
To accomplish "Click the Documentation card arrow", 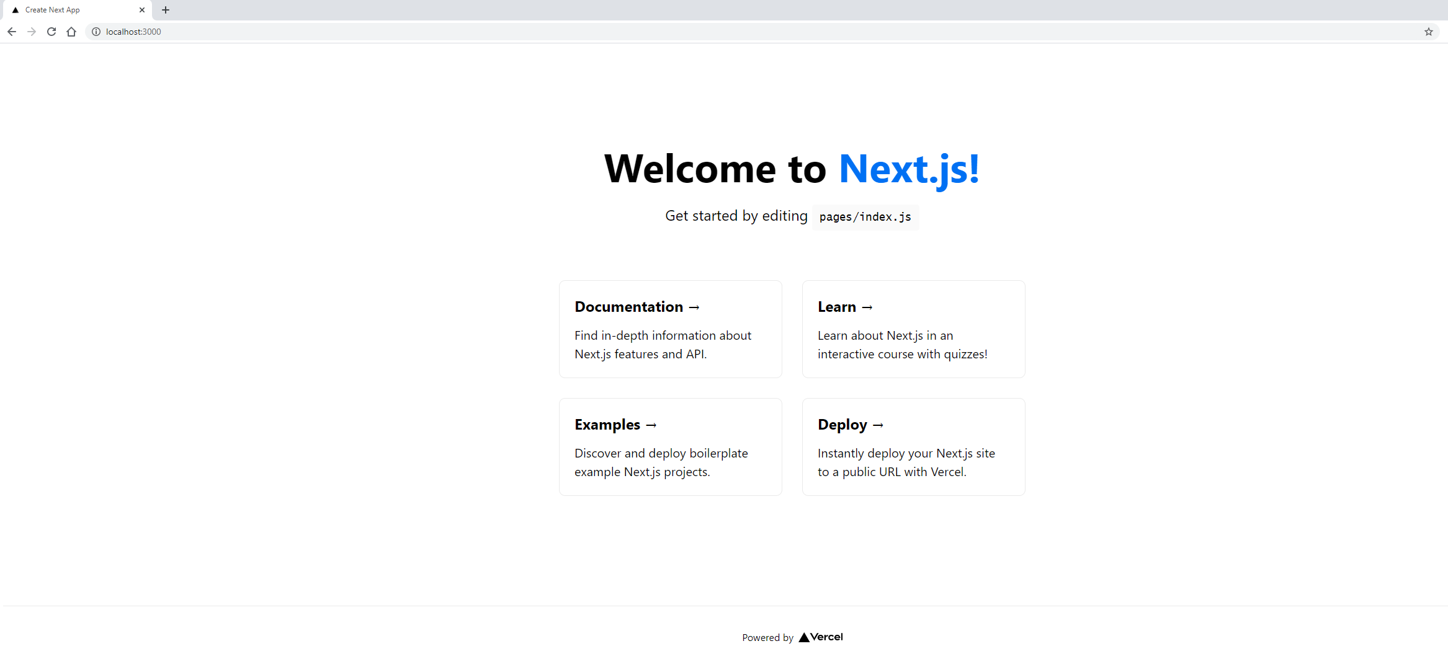I will [x=694, y=307].
